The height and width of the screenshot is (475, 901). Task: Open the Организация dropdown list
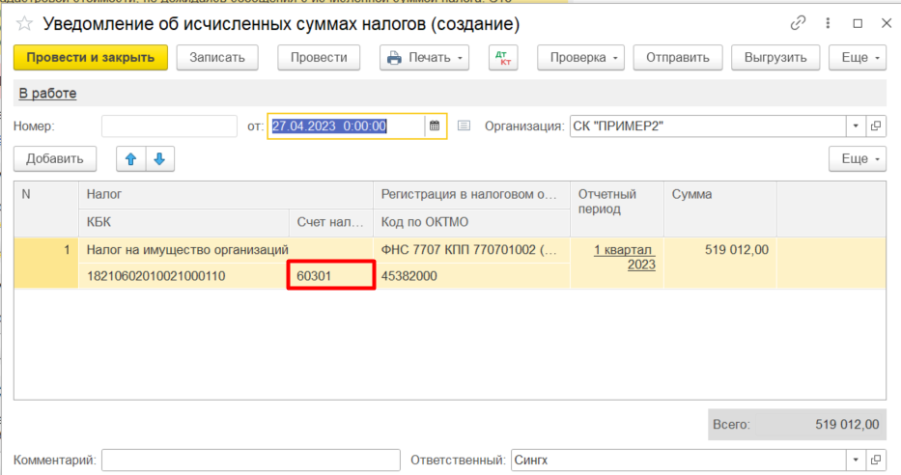tap(856, 126)
